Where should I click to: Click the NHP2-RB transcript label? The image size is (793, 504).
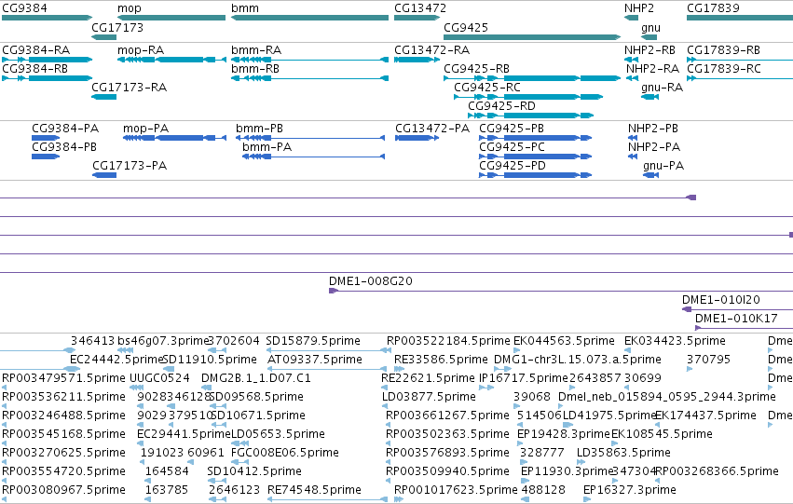click(x=649, y=50)
